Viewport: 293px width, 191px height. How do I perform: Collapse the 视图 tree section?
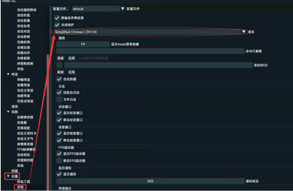[x=8, y=112]
